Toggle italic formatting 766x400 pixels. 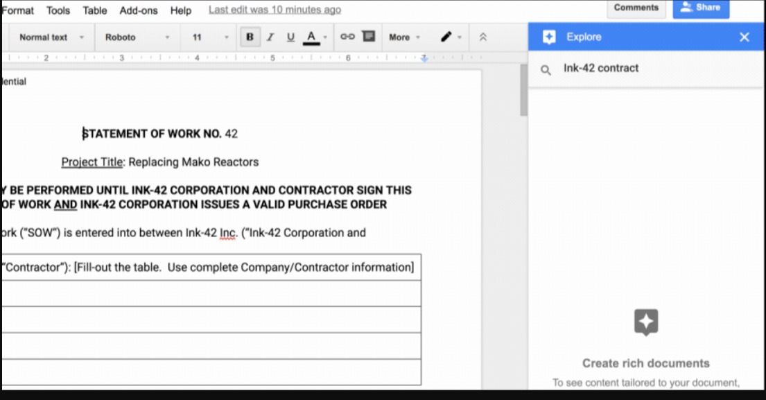pos(270,37)
